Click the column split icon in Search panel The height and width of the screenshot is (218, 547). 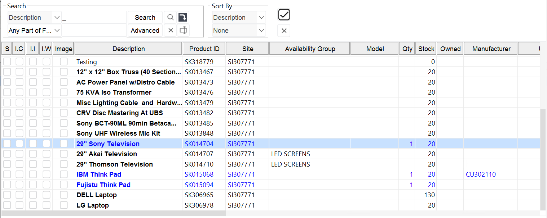point(183,31)
